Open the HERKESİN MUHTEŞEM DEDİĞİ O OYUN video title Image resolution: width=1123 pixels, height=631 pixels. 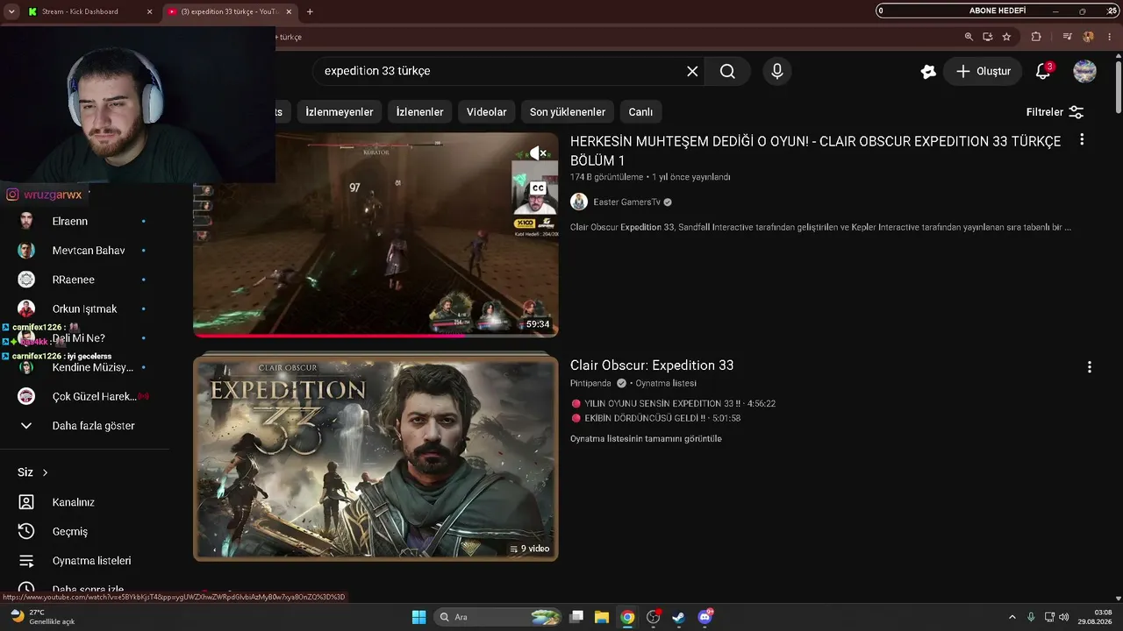click(815, 151)
